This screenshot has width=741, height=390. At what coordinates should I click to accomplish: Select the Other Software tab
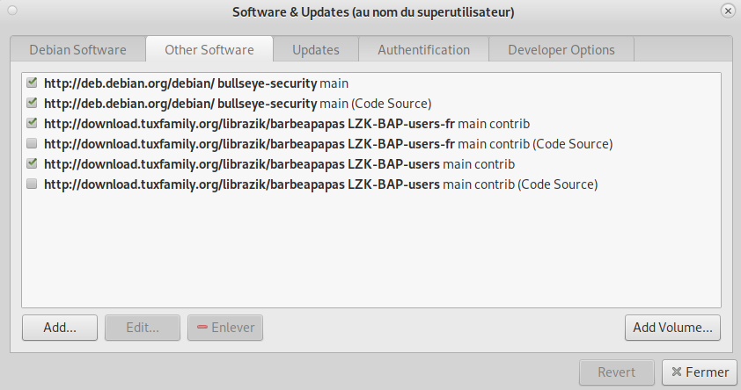pyautogui.click(x=209, y=49)
